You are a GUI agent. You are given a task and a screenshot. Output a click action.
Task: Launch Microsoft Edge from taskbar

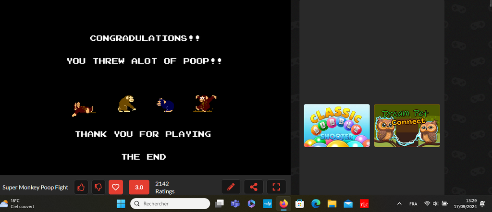316,204
